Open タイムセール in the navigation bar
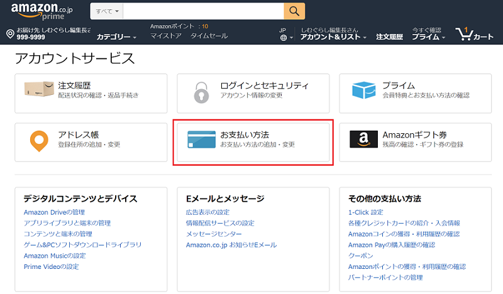The image size is (503, 294). (209, 36)
